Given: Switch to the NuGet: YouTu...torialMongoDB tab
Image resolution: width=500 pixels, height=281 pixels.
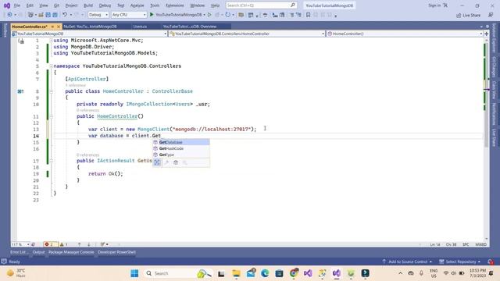Looking at the screenshot, I should click(x=90, y=27).
